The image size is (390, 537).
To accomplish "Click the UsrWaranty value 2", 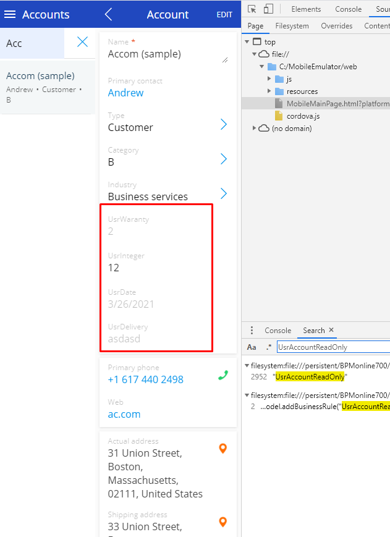I will [111, 231].
